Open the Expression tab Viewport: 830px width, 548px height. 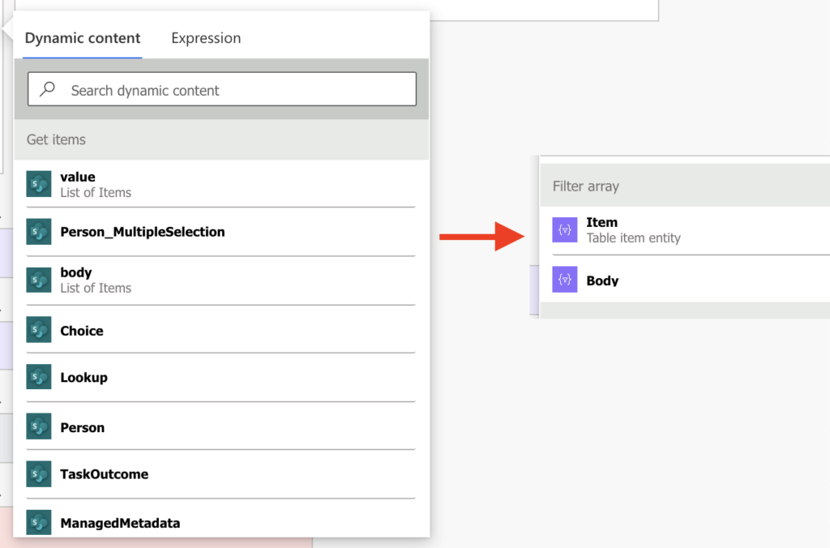(206, 38)
